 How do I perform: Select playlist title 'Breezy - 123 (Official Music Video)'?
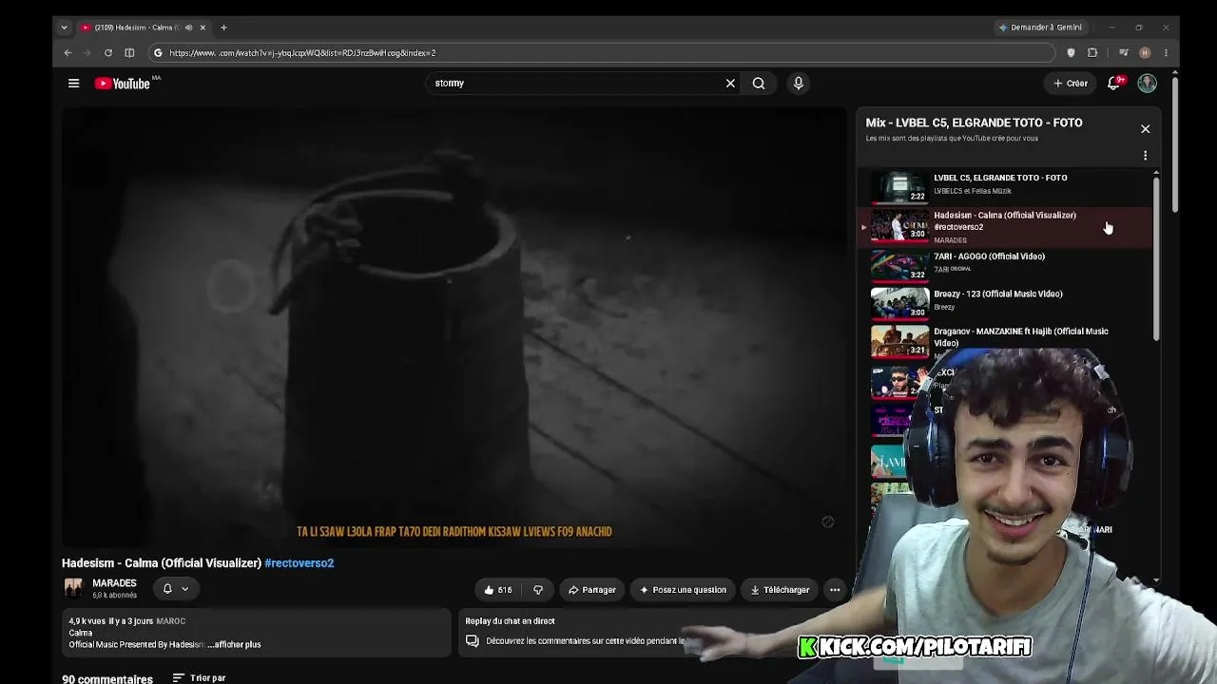[x=998, y=294]
